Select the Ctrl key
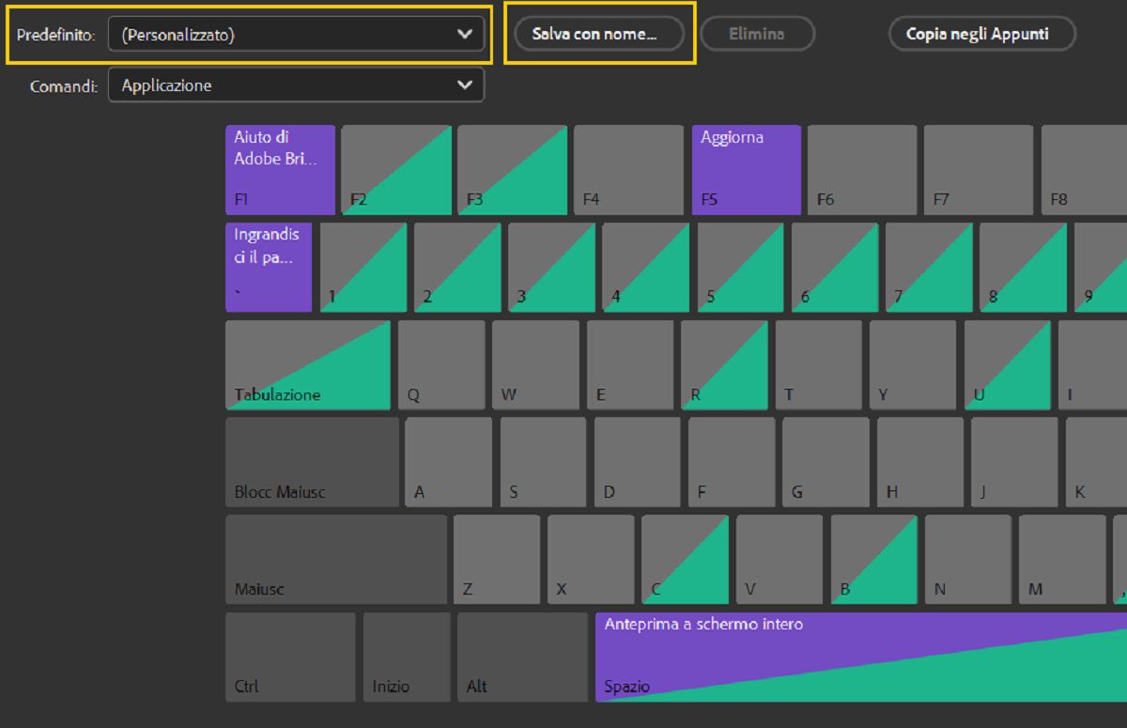1127x728 pixels. [x=290, y=658]
